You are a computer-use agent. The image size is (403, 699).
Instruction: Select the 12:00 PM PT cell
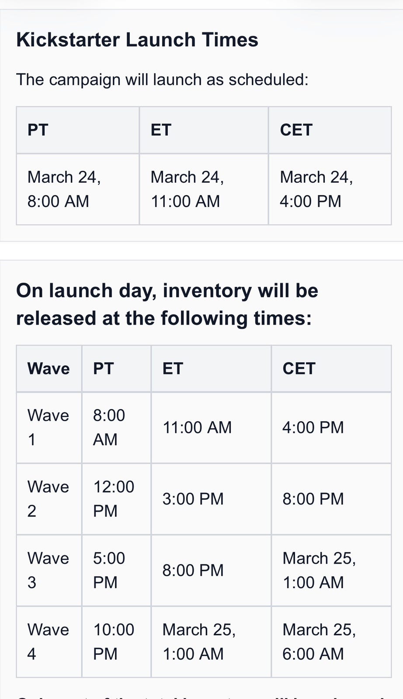tap(114, 499)
